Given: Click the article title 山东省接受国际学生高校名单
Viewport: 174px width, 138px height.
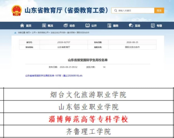Looking at the screenshot, I should [x=88, y=60].
